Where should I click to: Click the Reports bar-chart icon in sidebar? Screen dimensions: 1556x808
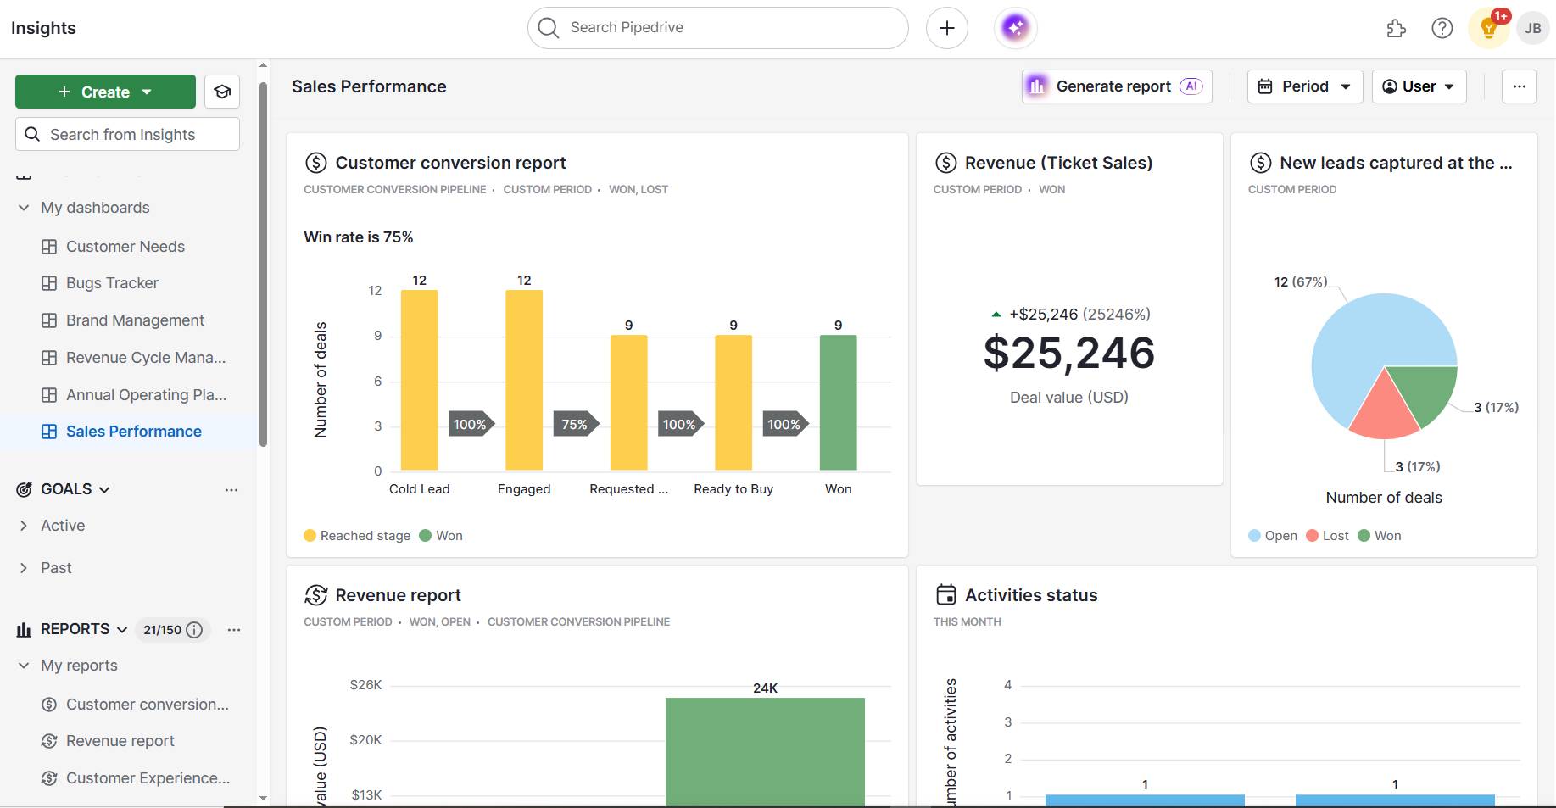click(23, 629)
